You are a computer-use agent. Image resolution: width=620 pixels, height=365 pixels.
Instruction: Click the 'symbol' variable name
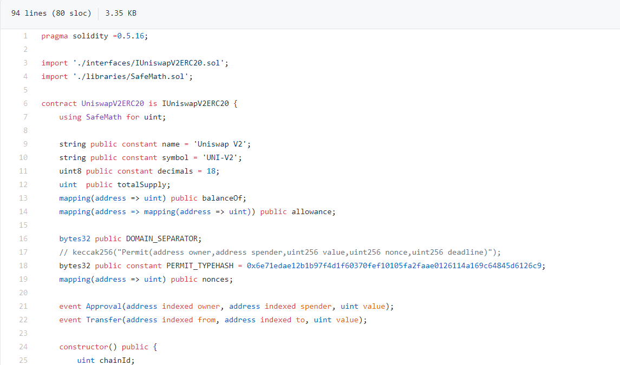tap(175, 157)
